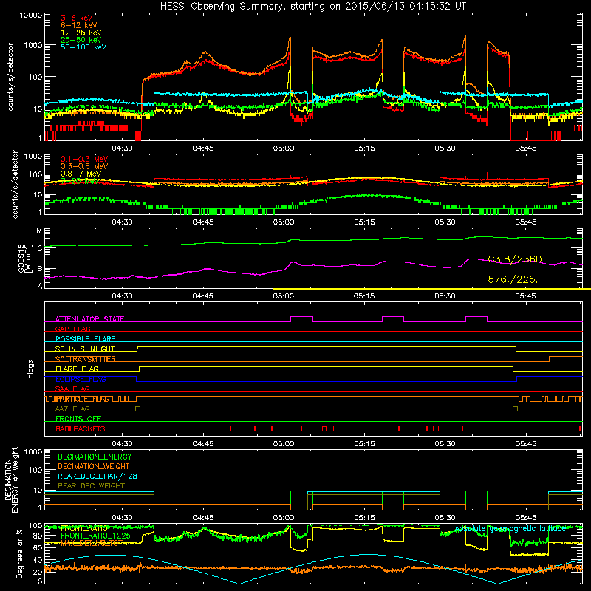This screenshot has width=591, height=591.
Task: Select the 3-6 keV legend label
Action: [x=76, y=18]
